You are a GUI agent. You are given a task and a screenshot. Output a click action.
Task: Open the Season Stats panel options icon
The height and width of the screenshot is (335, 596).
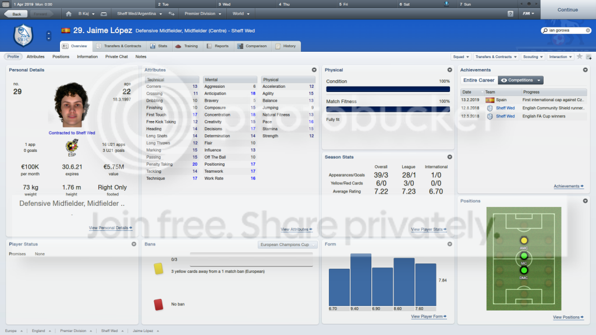click(450, 157)
